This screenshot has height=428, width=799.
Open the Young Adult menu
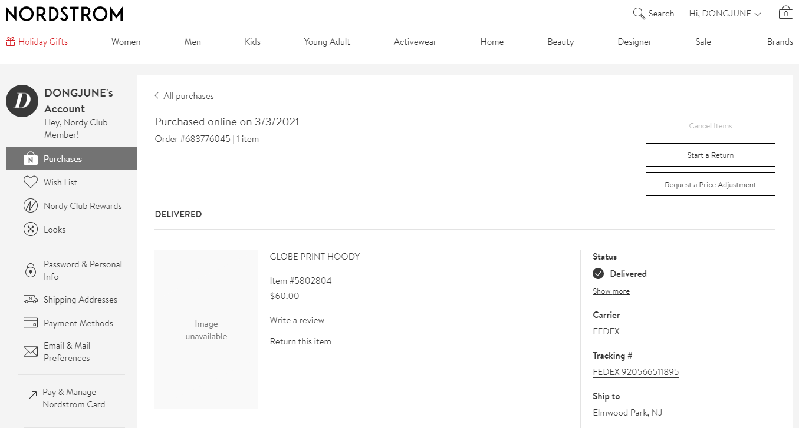tap(327, 42)
